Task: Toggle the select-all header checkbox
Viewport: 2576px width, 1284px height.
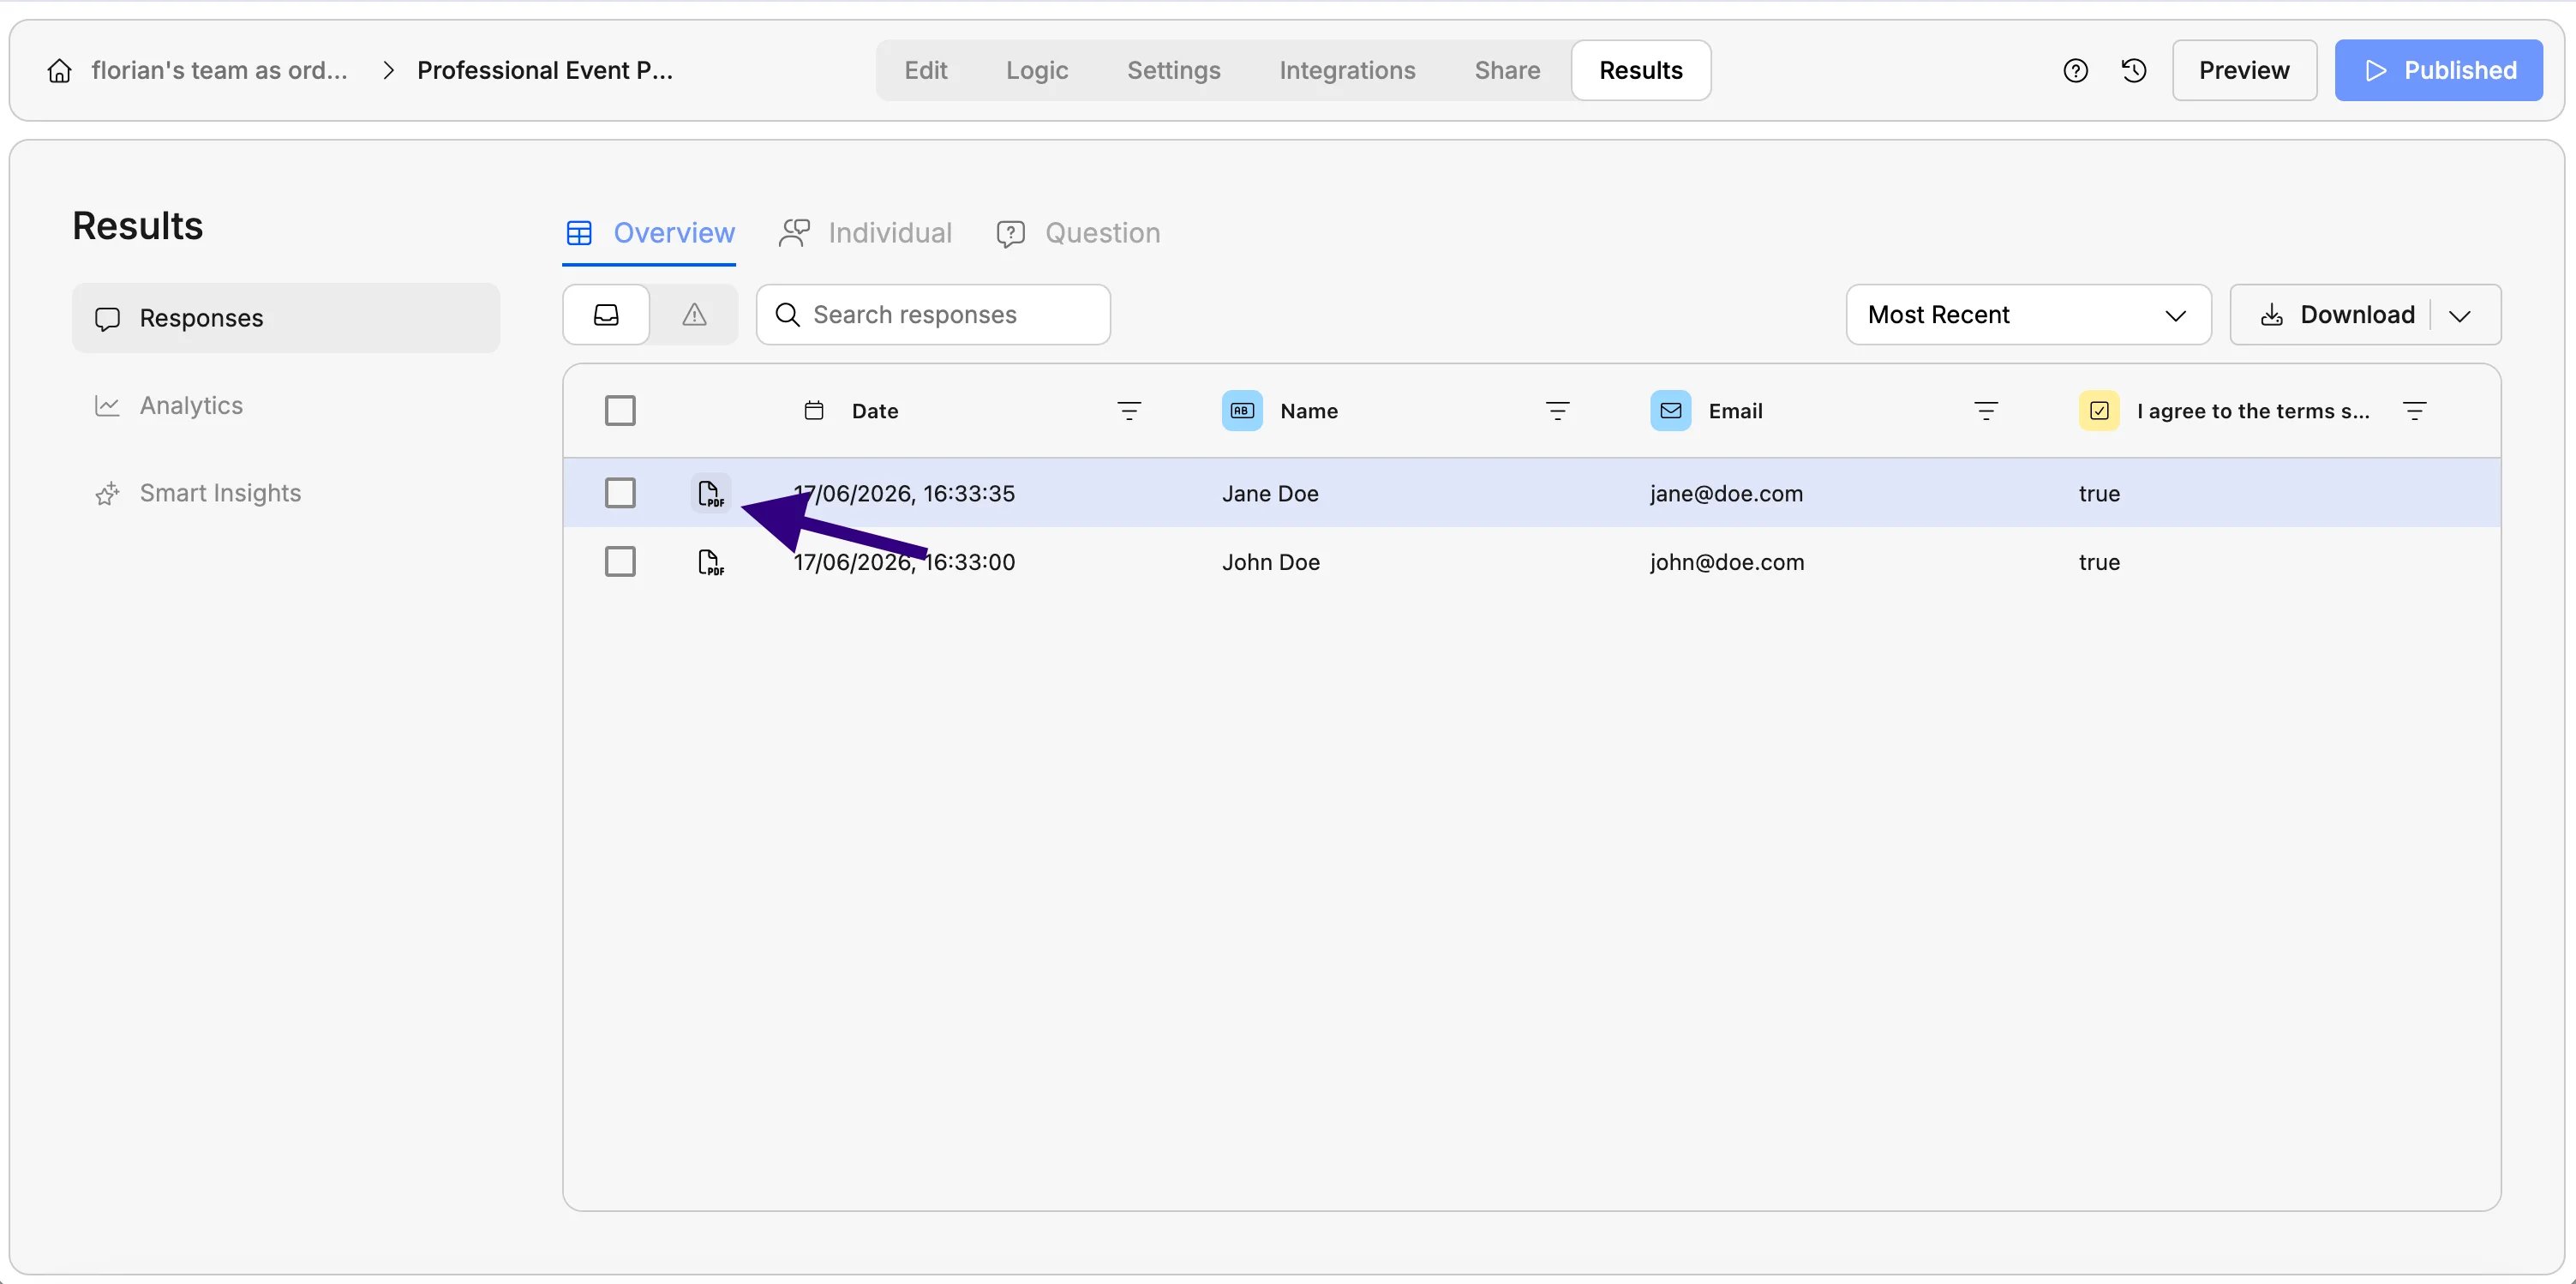Action: (620, 411)
